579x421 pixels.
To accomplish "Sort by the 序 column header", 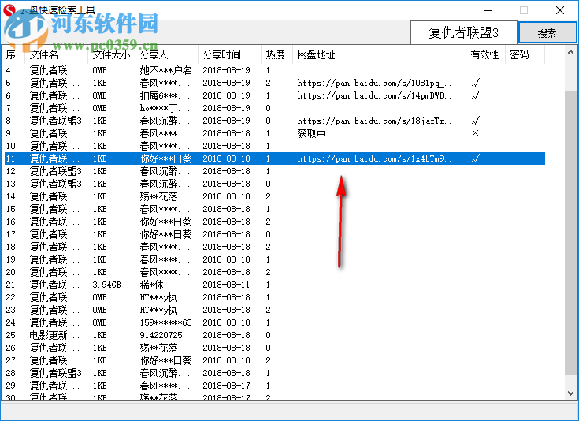I will click(x=13, y=54).
